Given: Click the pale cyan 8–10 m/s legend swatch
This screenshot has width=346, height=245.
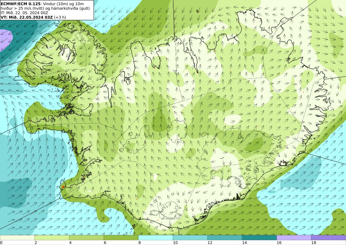Looking at the screenshot, I should tap(156, 237).
